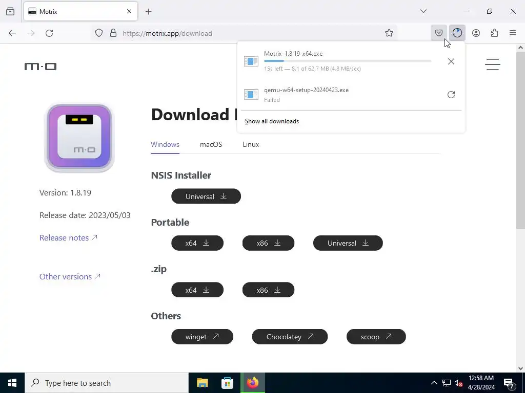
Task: Click the taskbar search box
Action: click(x=107, y=383)
